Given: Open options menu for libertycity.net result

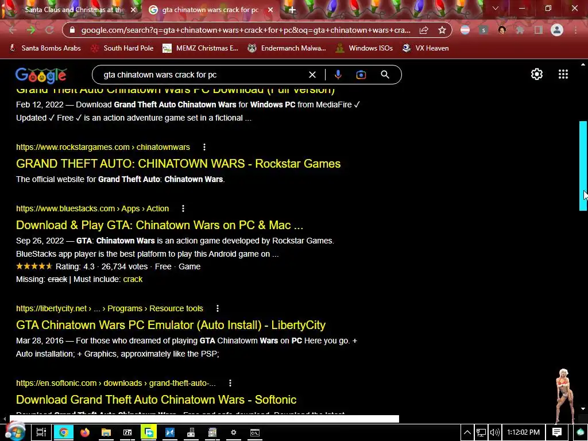Looking at the screenshot, I should pos(218,308).
